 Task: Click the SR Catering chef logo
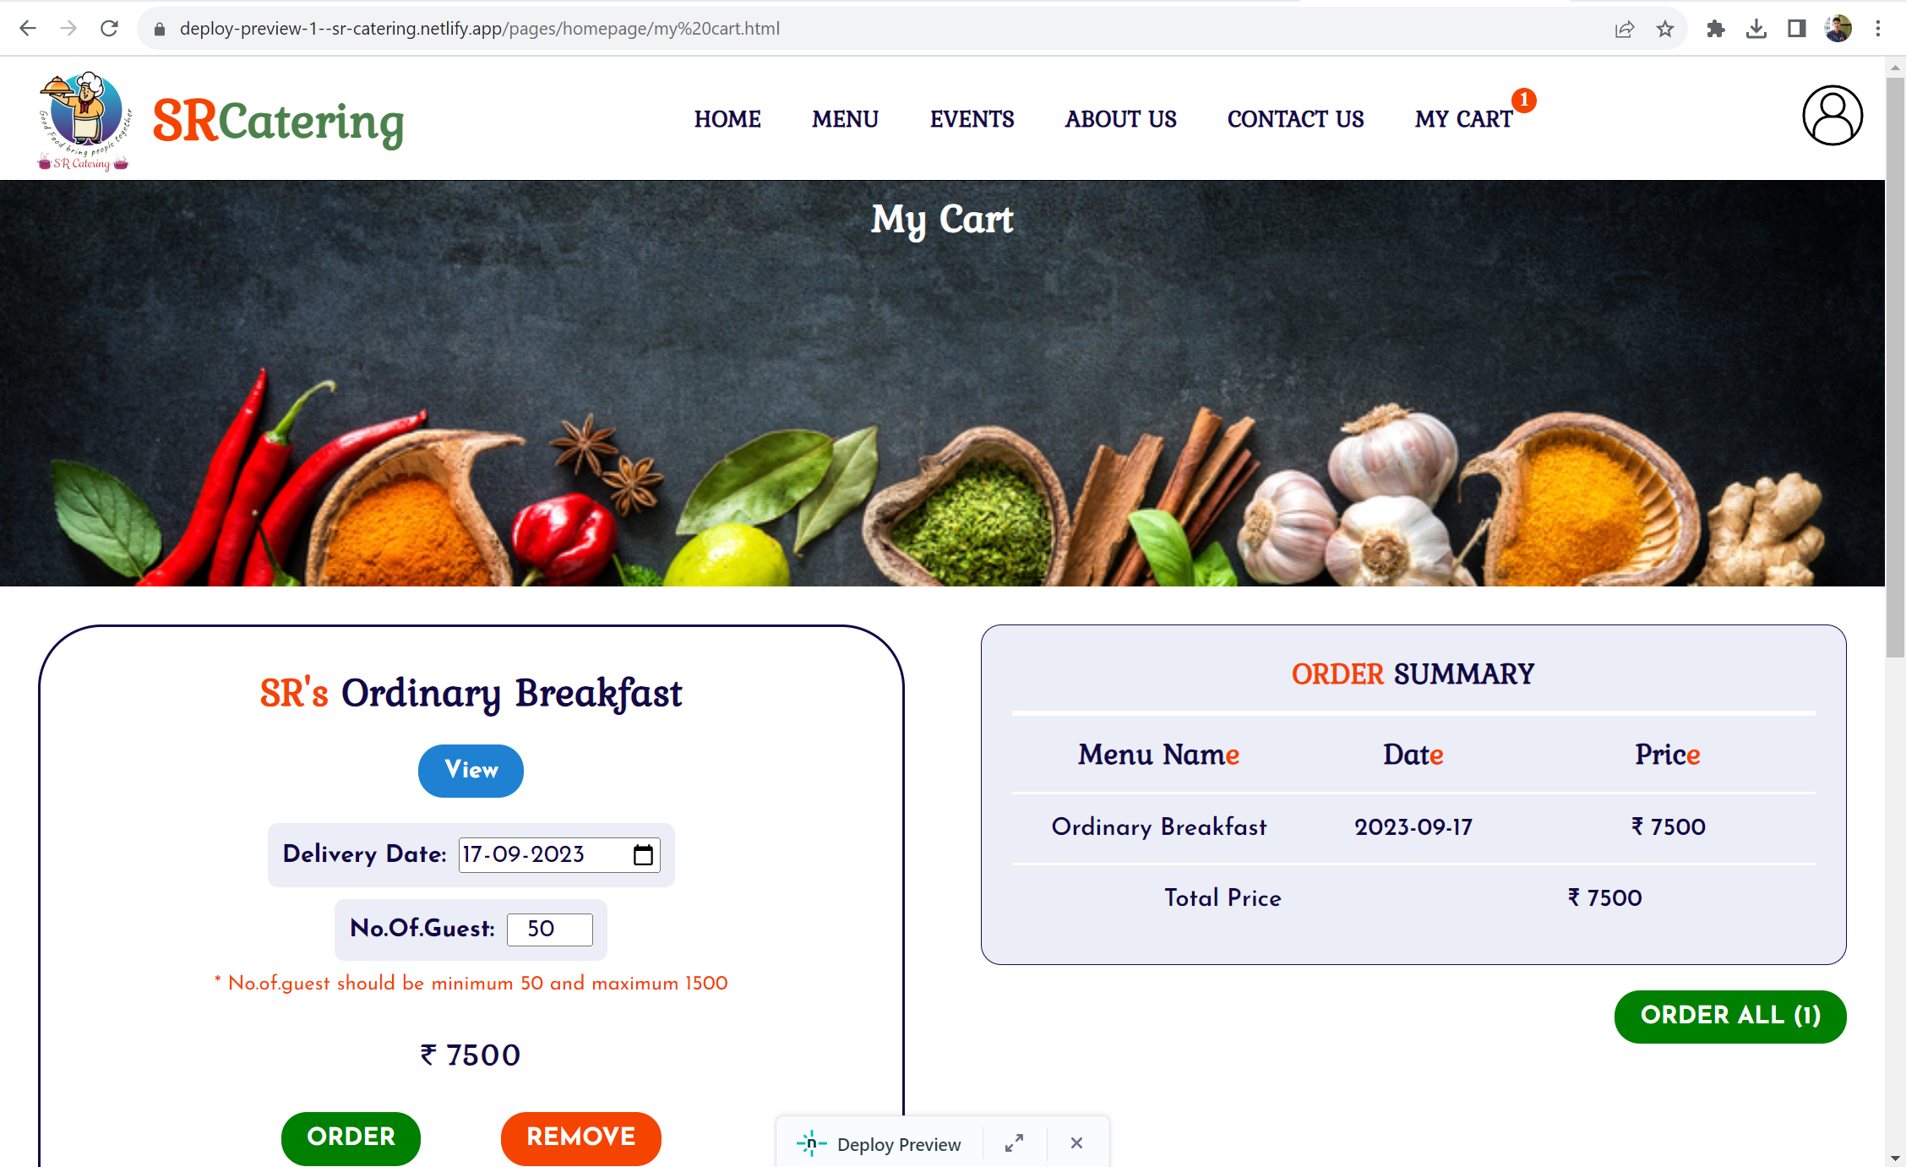coord(84,120)
